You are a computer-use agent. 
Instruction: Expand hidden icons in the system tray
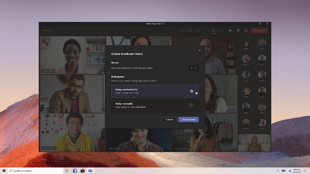coord(278,170)
